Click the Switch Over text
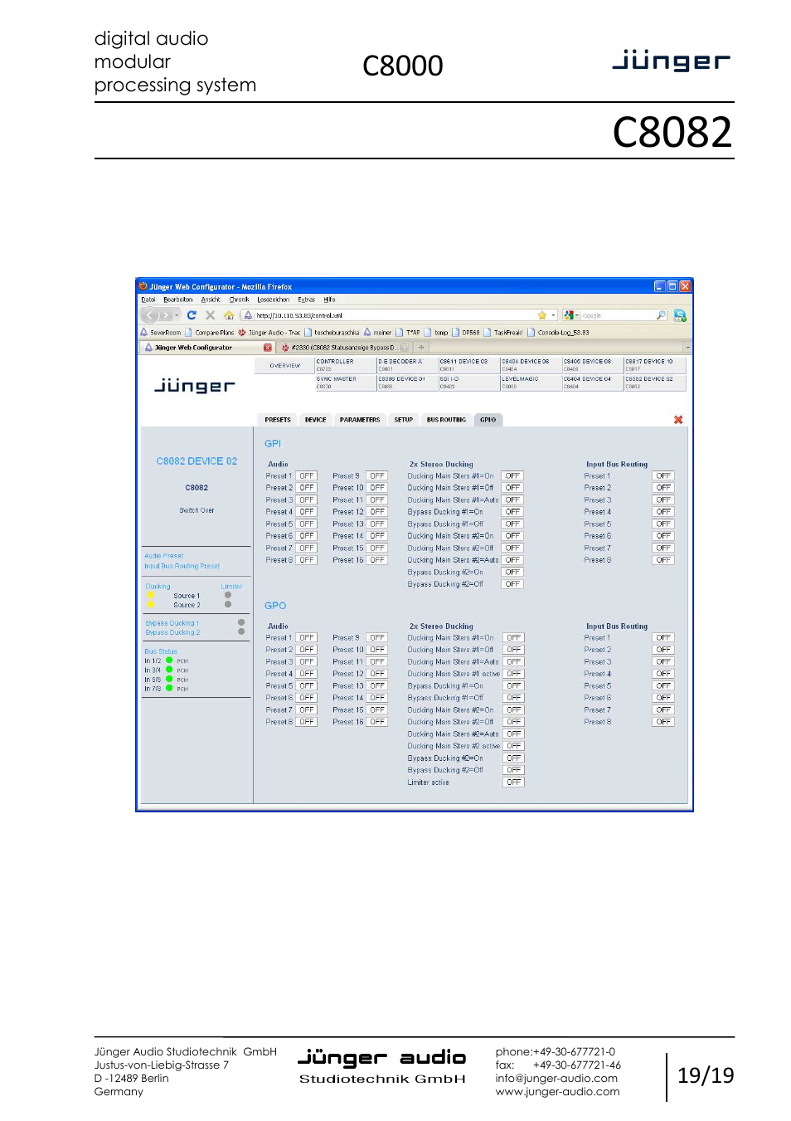The width and height of the screenshot is (791, 1121). click(x=197, y=510)
